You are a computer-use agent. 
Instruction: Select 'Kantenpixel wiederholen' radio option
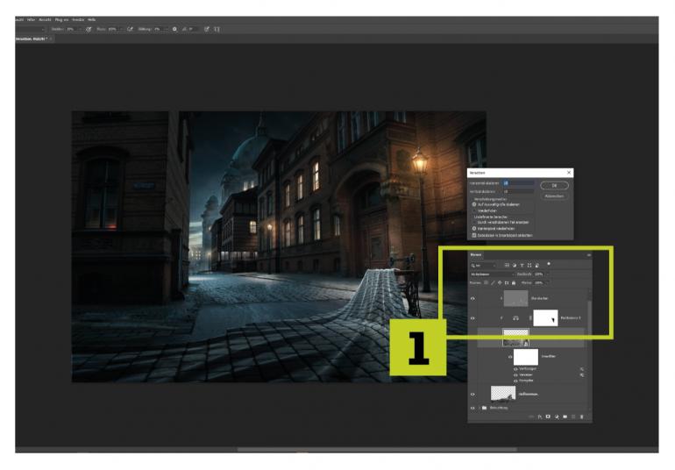tap(474, 228)
